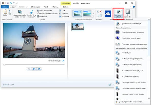Select the second automatic montage theme thumbnail
This screenshot has height=105, width=152.
87,13
